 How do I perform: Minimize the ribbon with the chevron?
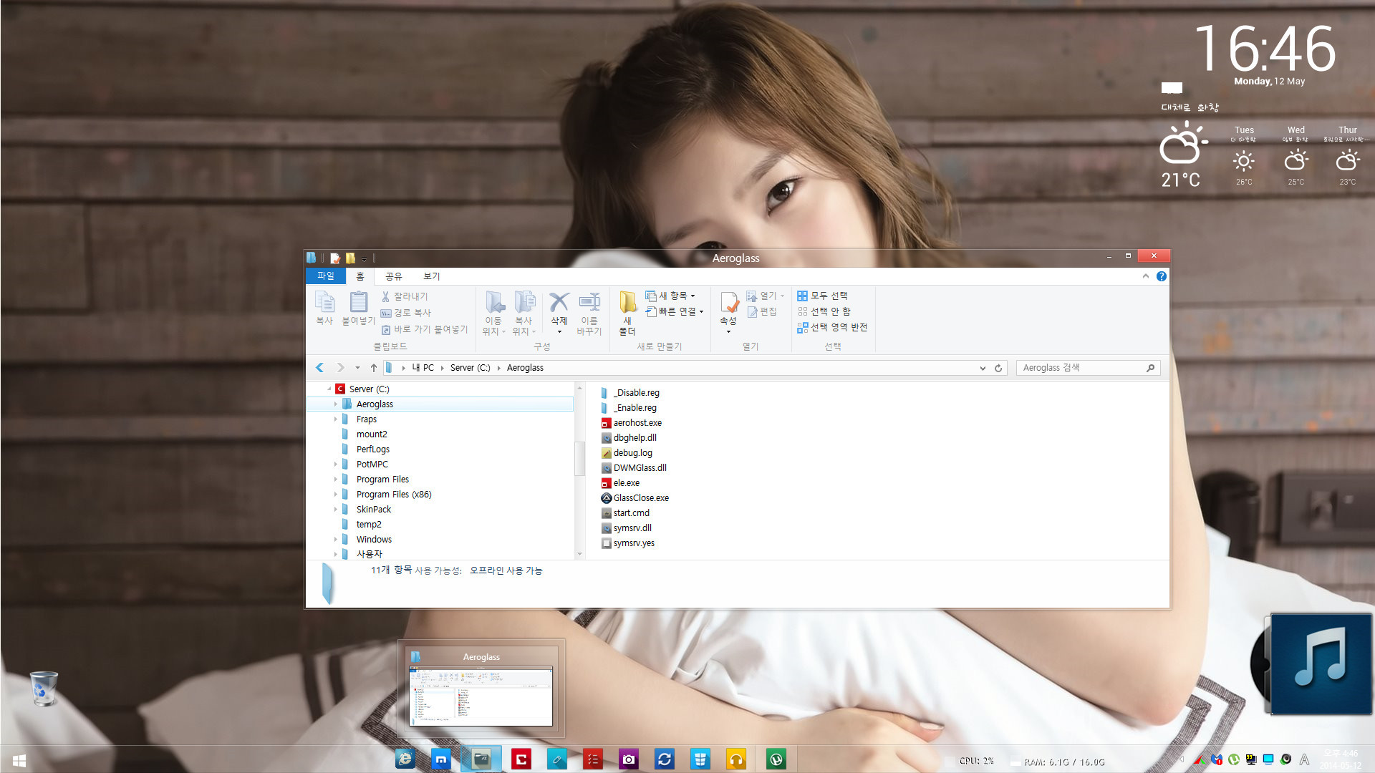(1146, 276)
